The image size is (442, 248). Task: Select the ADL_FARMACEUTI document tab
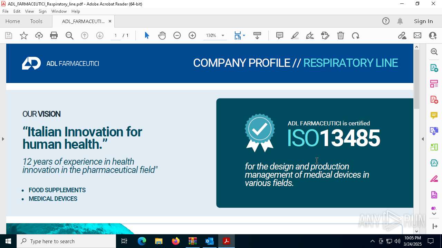[83, 21]
